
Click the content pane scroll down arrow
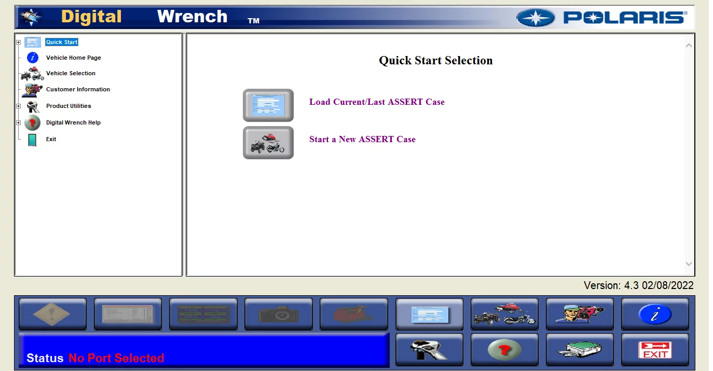point(689,264)
